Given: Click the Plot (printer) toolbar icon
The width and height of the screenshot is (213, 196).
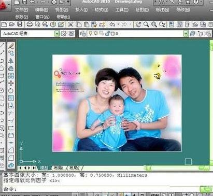Looking at the screenshot, I should point(30,24).
